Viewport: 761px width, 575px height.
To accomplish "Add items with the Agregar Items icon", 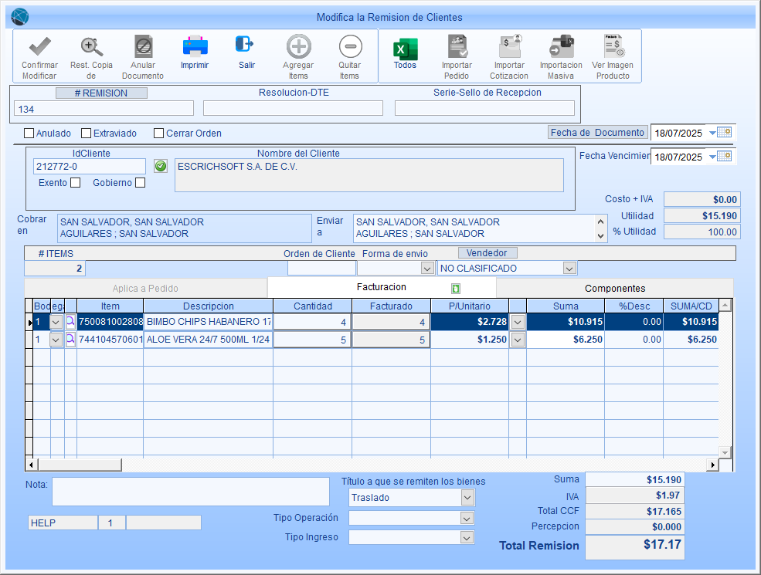I will point(298,47).
